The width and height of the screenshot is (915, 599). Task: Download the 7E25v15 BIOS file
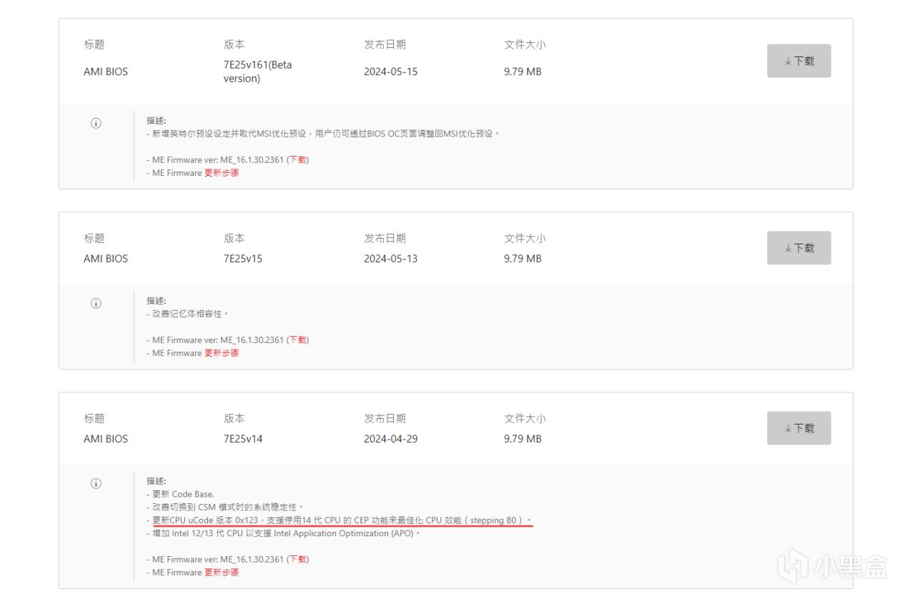point(799,248)
